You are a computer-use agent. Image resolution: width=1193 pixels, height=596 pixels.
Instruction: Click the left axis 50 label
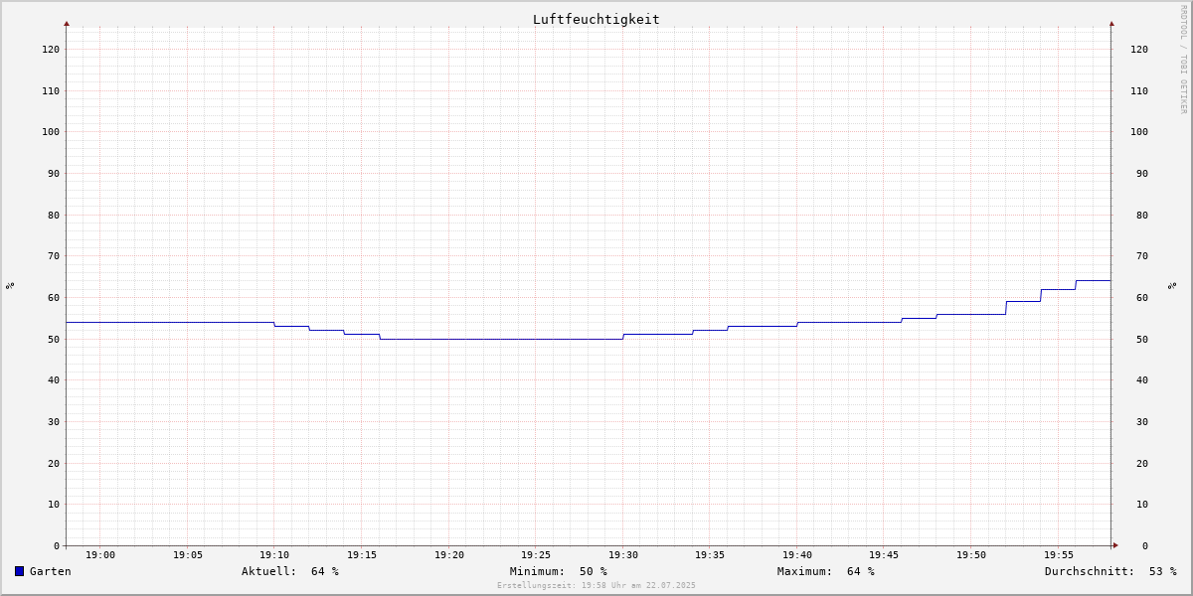54,339
